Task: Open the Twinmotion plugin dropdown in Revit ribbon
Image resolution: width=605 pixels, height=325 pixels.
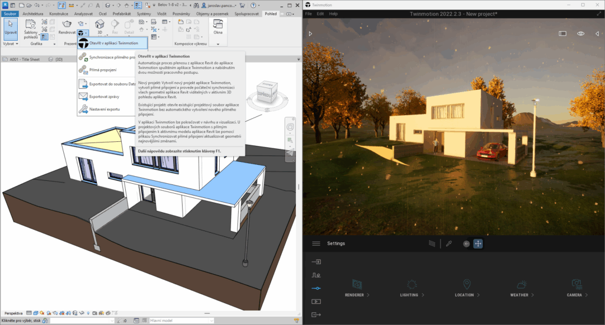Action: coord(83,33)
